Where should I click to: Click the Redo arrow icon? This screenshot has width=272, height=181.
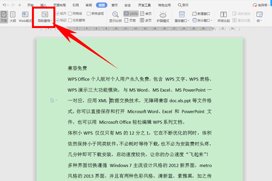pos(13,5)
